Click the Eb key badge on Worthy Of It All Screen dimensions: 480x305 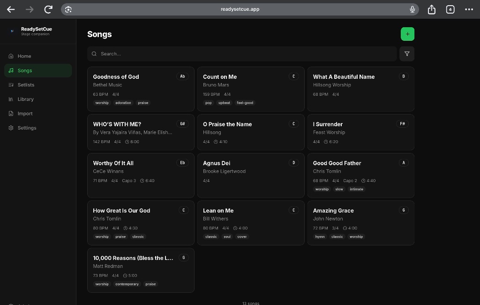182,163
